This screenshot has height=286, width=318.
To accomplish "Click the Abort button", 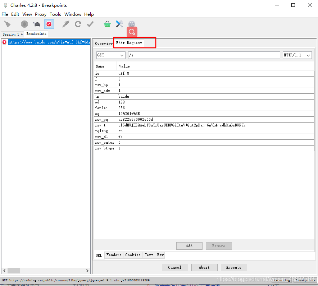I will (x=204, y=267).
